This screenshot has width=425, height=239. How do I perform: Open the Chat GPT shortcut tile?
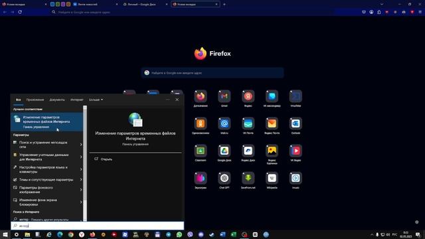tap(224, 178)
